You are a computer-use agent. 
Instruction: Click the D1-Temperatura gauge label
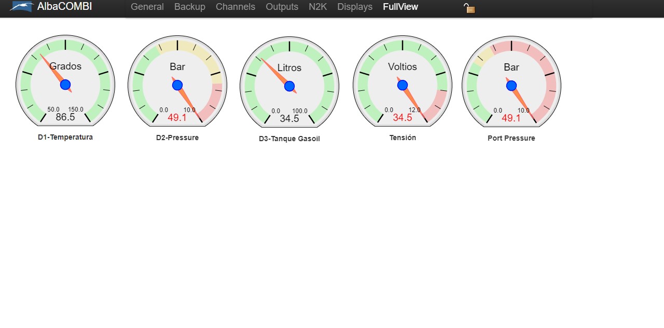[65, 138]
